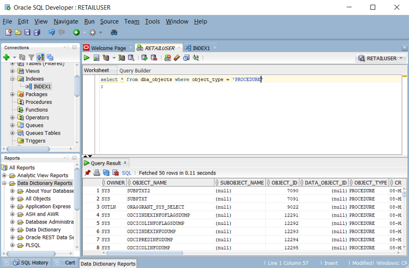Click green plus New Connection icon

point(6,57)
